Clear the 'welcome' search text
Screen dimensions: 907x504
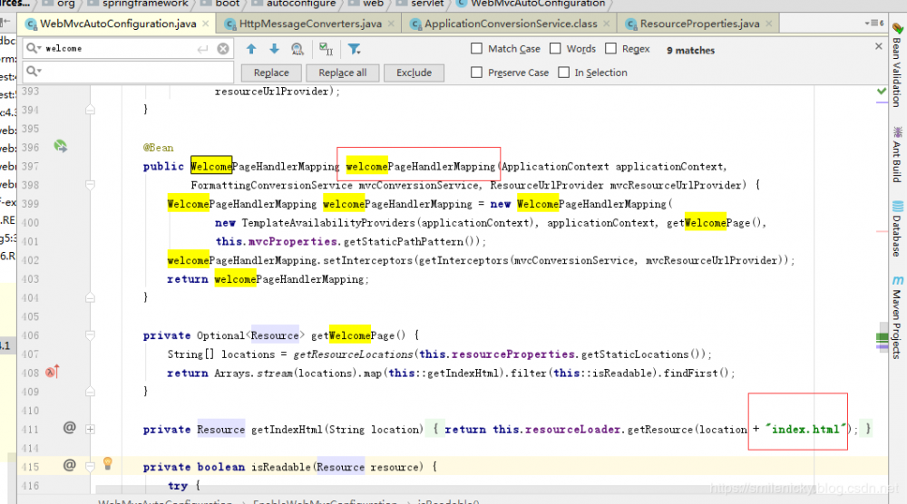(223, 49)
